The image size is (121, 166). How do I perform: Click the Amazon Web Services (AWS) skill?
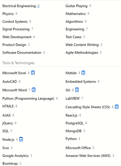coord(88,156)
